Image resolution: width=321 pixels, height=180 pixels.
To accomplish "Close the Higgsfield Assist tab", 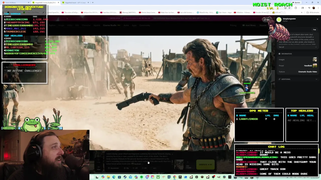I will (x=88, y=2).
